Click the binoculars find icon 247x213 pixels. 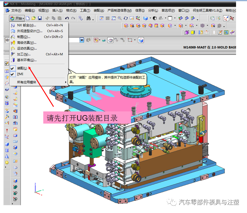(88, 18)
